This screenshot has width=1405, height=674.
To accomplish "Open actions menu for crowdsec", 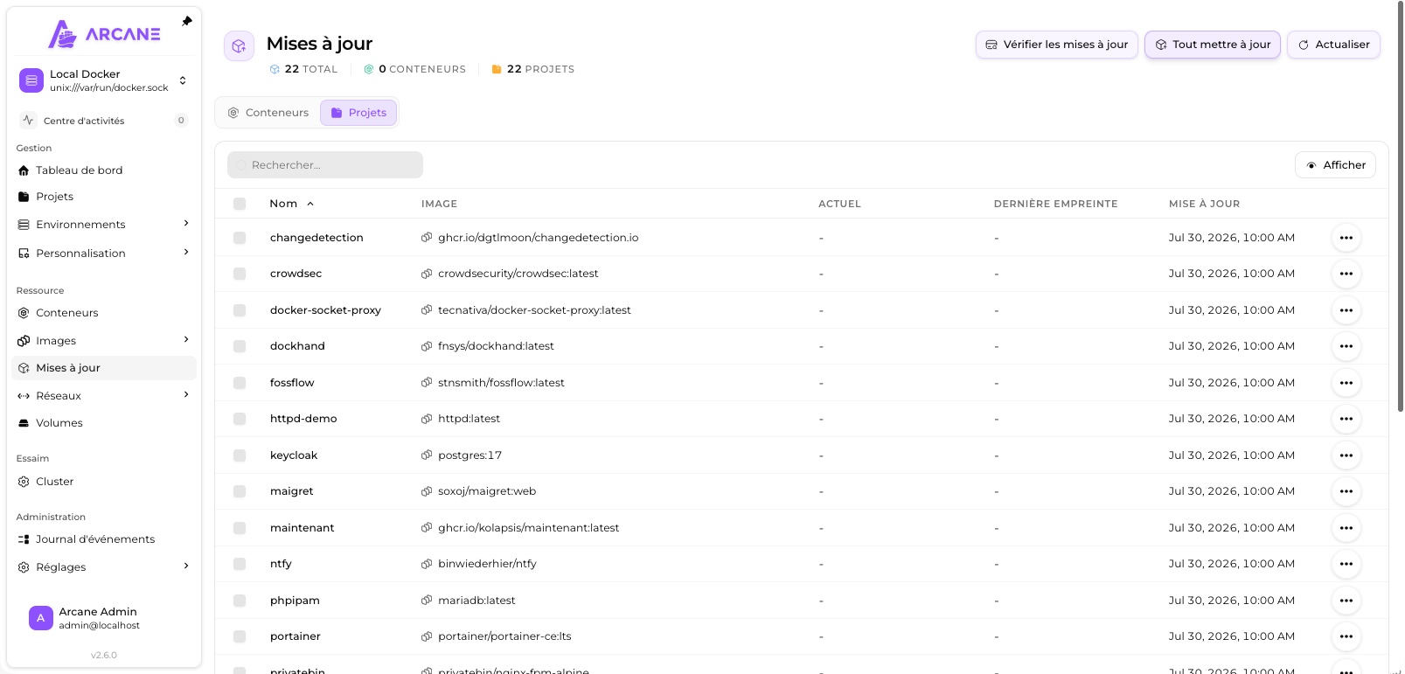I will (1346, 274).
